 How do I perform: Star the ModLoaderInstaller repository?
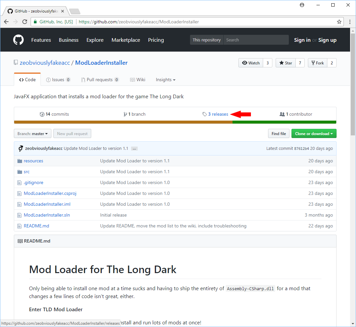286,63
